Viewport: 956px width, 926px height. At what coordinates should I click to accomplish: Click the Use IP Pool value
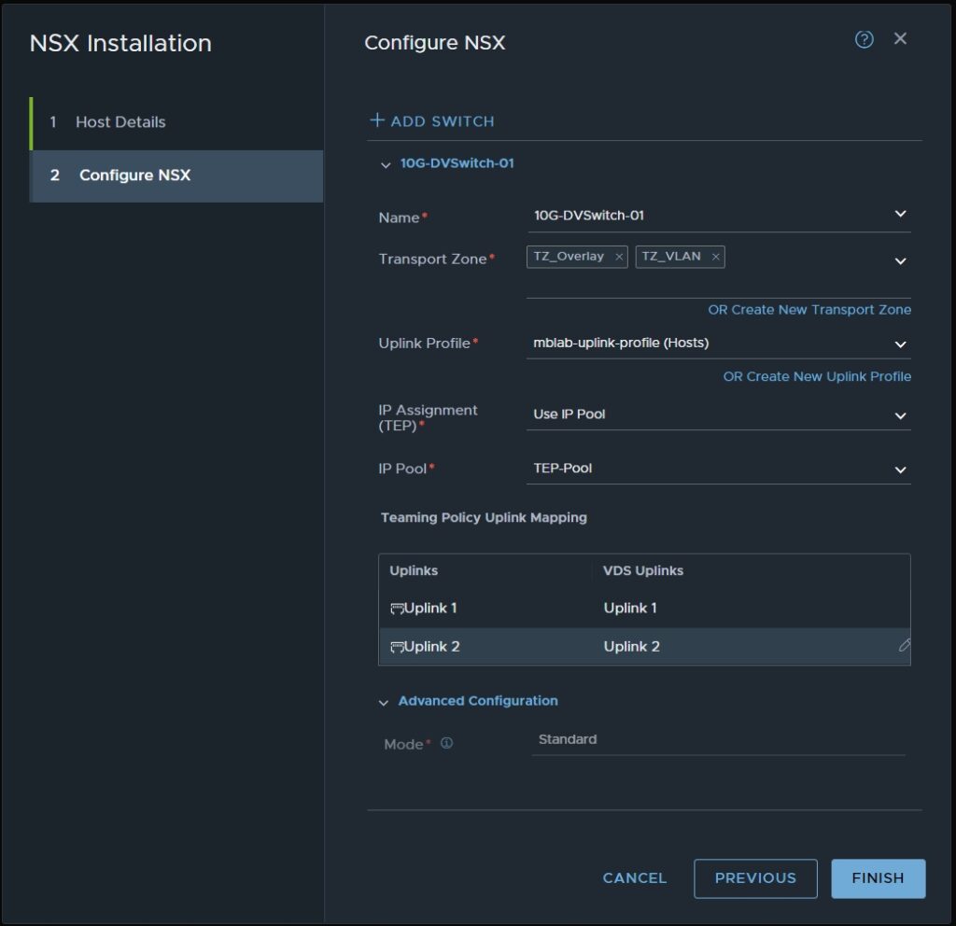[569, 414]
